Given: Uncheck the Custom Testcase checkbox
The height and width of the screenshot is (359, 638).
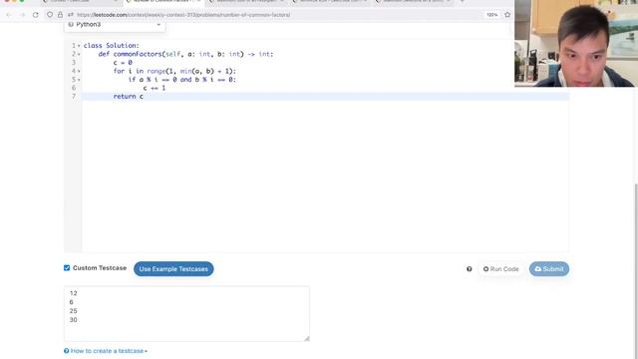Looking at the screenshot, I should (x=67, y=268).
